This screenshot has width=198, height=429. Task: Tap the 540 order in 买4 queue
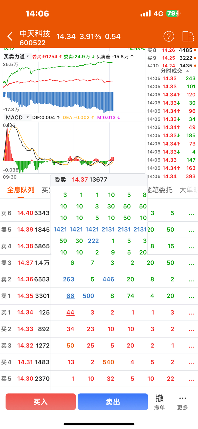click(x=108, y=362)
